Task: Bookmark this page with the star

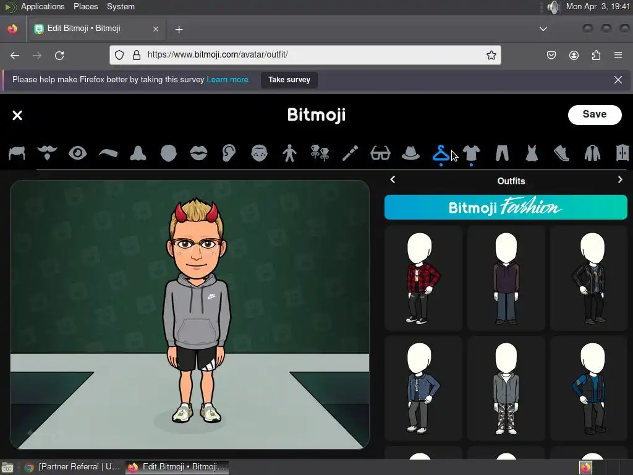Action: [491, 55]
